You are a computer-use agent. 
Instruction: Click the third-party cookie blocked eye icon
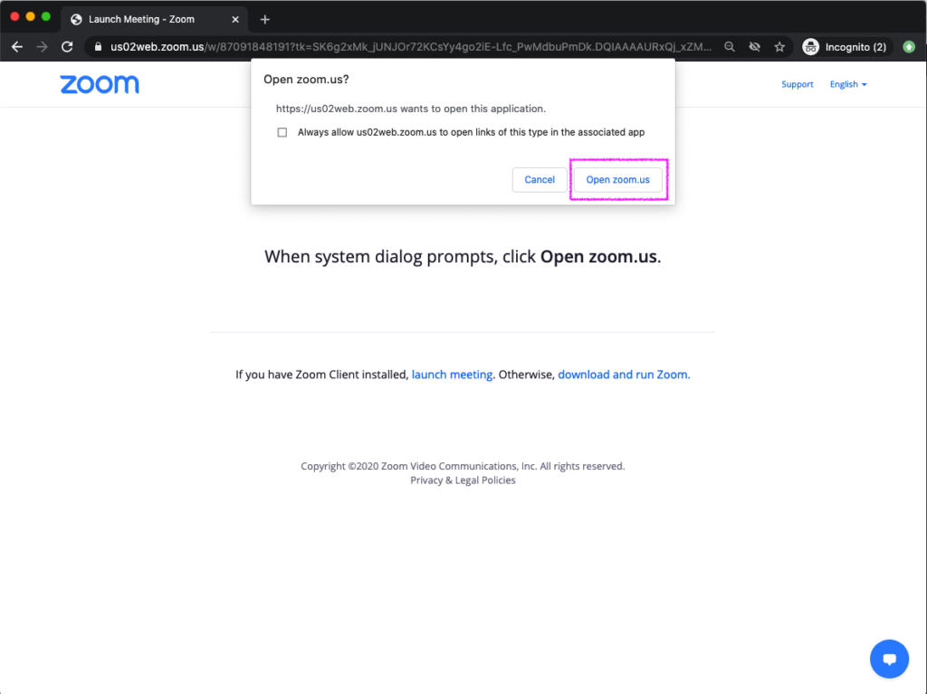coord(754,47)
